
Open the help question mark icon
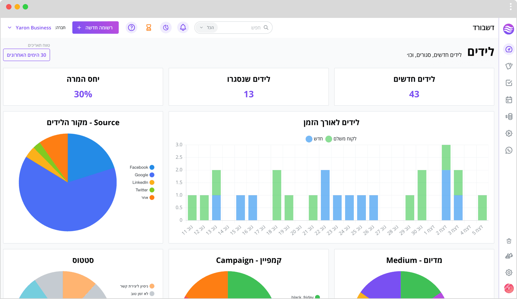[132, 28]
